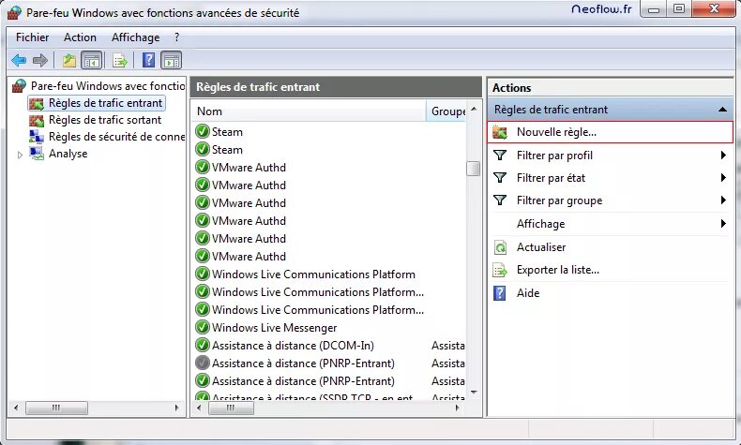Click the tree pane horizontal scrollbar thumb
Image resolution: width=741 pixels, height=445 pixels.
click(56, 408)
